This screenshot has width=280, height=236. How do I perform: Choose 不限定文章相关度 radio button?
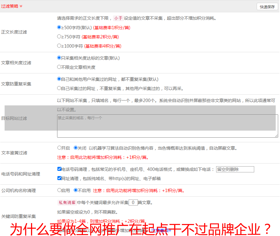[59, 67]
